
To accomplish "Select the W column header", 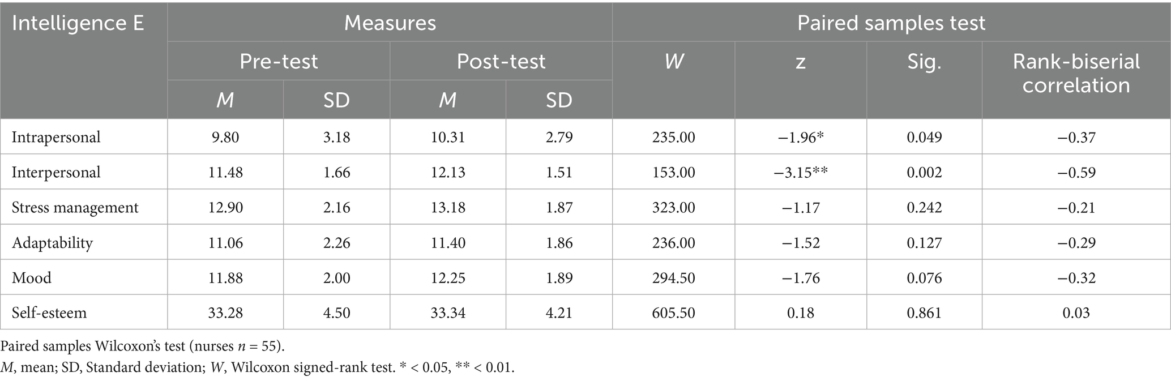I will click(x=673, y=61).
